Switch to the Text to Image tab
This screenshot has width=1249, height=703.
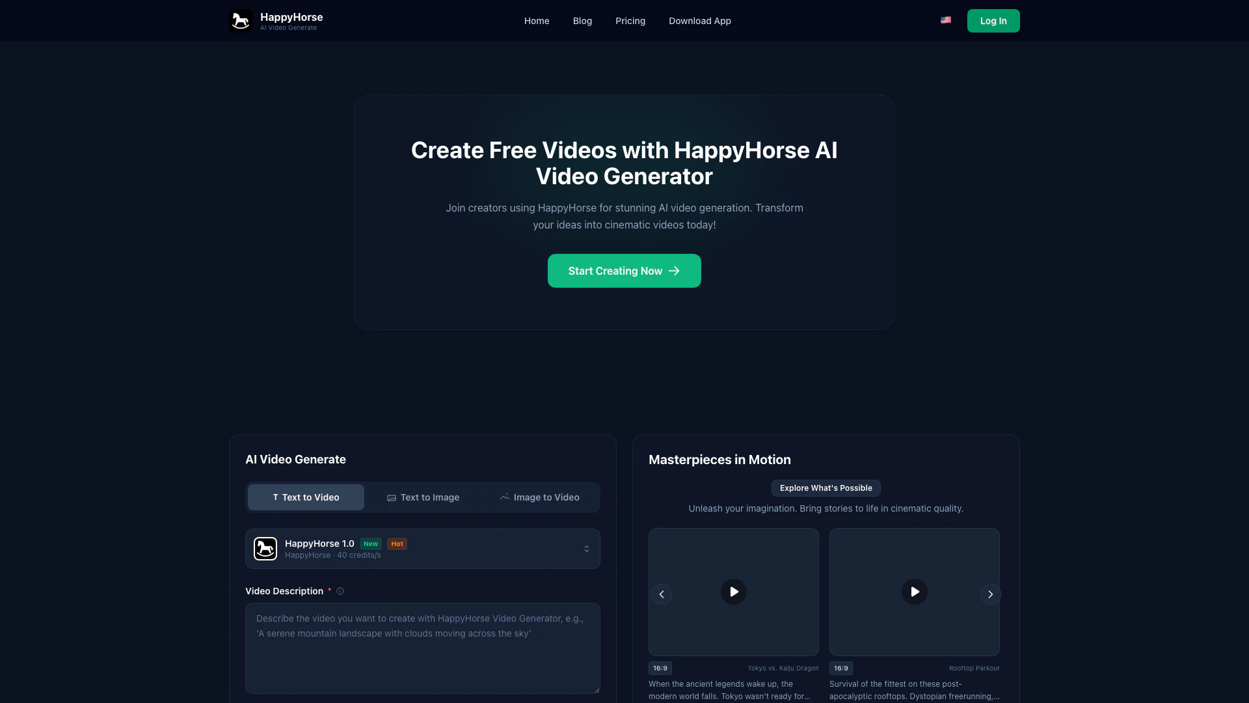click(x=423, y=497)
